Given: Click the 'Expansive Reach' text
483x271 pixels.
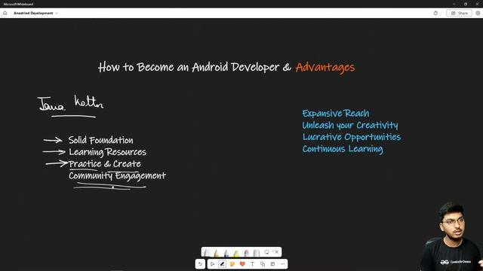Looking at the screenshot, I should coord(336,114).
